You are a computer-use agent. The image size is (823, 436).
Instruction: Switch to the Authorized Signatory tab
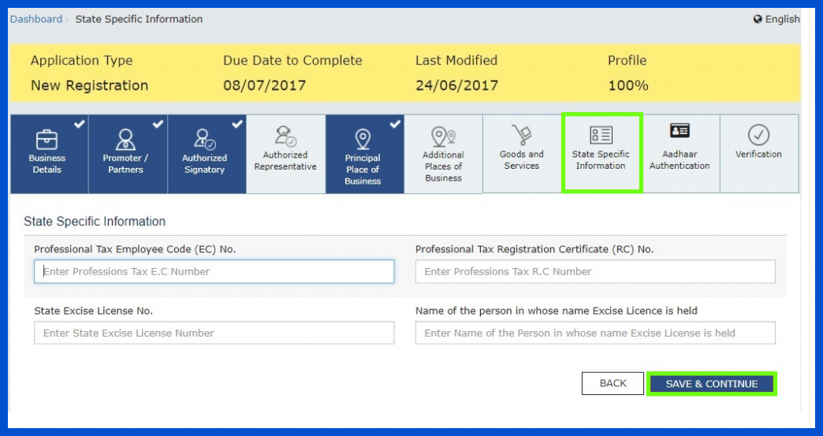coord(207,155)
